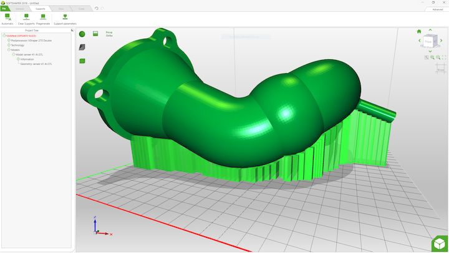The image size is (449, 253).
Task: Expand the Technology tree node
Action: 9,45
